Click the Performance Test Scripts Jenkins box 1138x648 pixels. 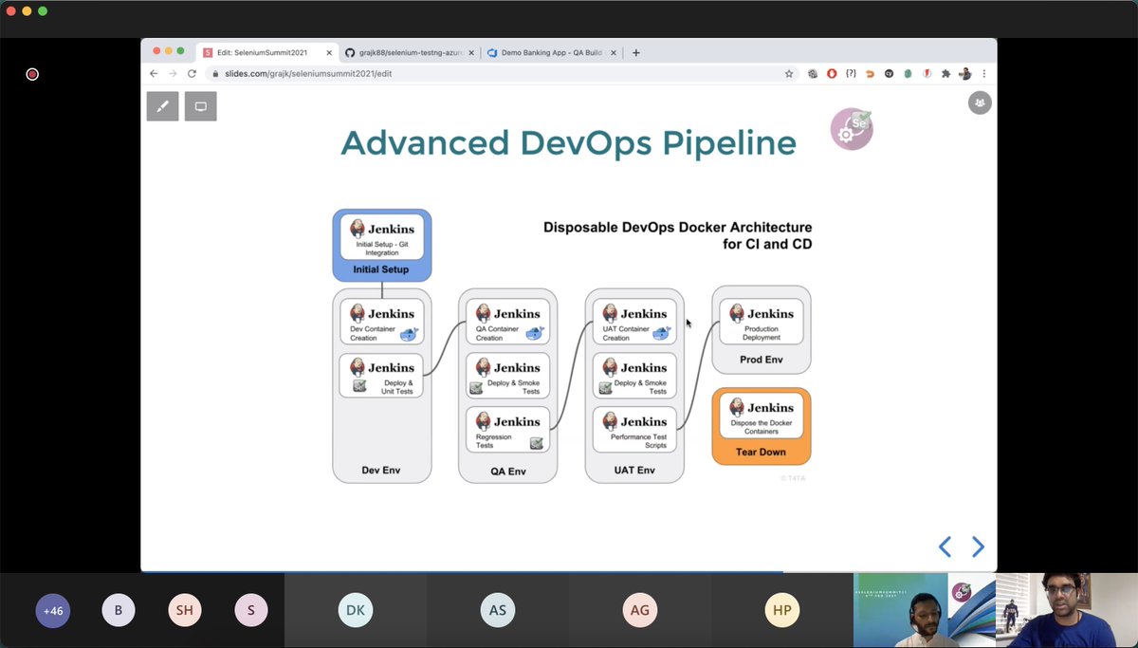634,430
